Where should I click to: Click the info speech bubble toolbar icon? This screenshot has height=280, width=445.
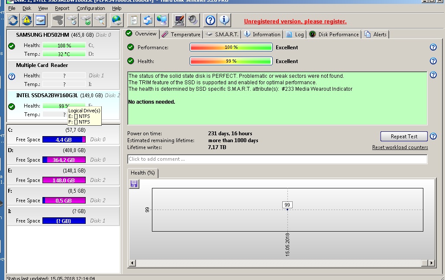[224, 20]
